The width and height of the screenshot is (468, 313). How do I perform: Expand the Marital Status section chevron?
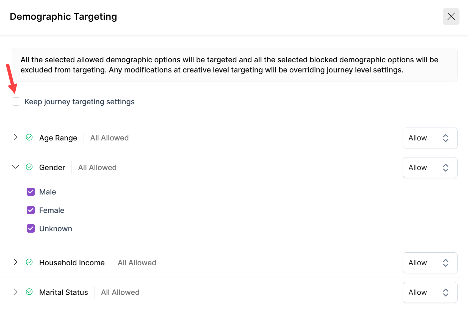pyautogui.click(x=16, y=292)
